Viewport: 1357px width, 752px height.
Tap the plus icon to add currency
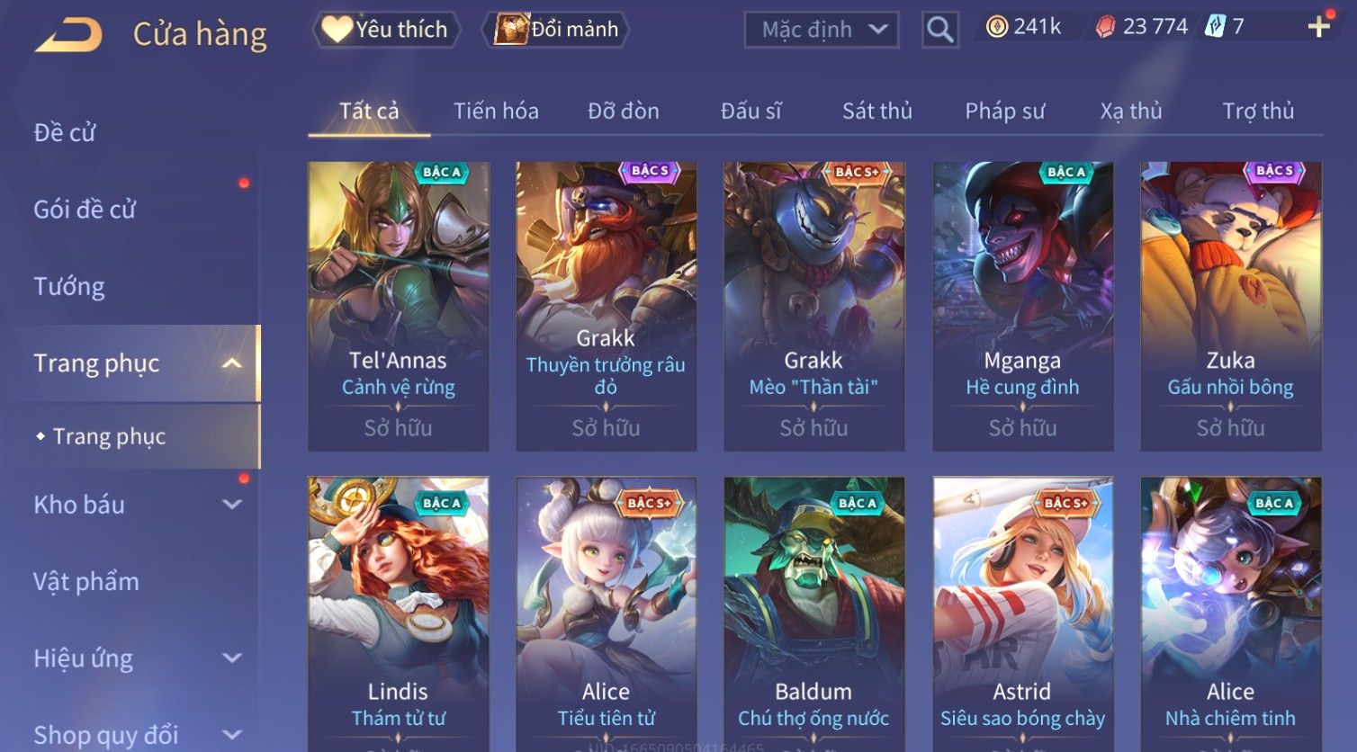coord(1319,27)
